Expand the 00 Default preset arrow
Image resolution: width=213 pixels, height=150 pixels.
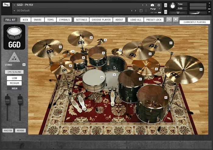pos(14,11)
